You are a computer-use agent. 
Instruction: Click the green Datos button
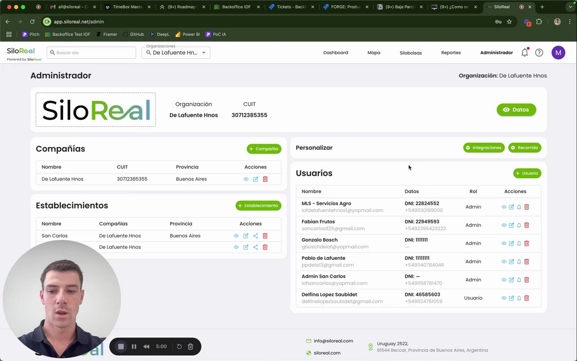(x=516, y=110)
